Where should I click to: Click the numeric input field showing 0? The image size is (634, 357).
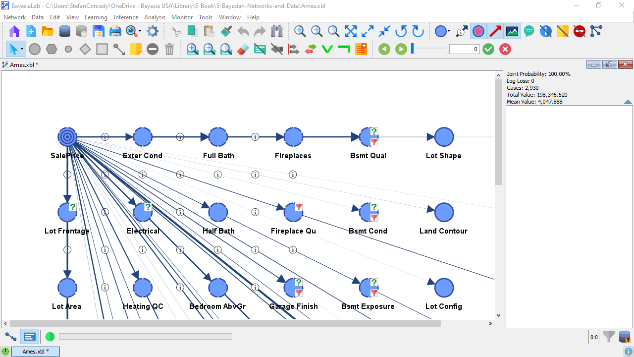click(x=465, y=49)
